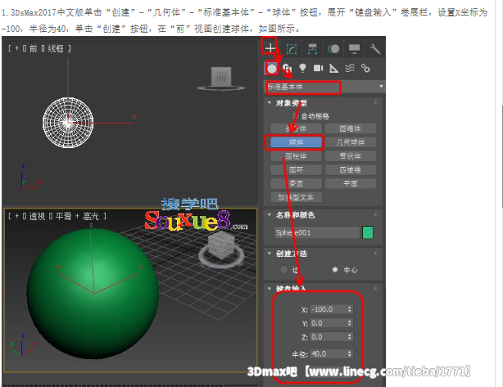
Task: Collapse the 名称和颜色 rollout
Action: [270, 214]
